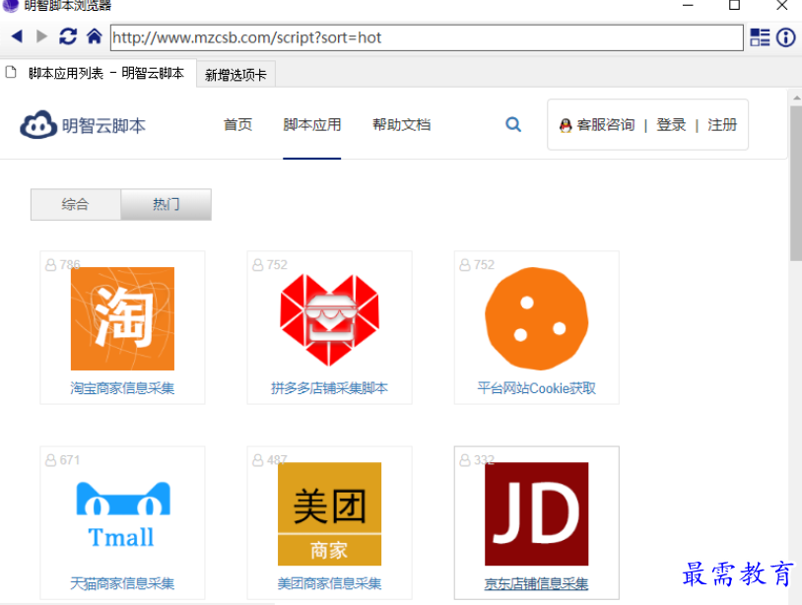Viewport: 802px width, 605px height.
Task: Select the 热门 sort button
Action: pos(167,205)
